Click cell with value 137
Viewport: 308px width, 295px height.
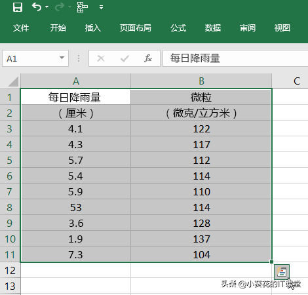(201, 239)
